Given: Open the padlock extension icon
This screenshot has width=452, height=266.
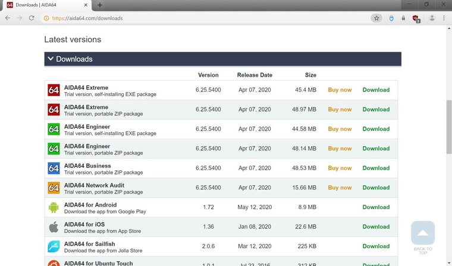Looking at the screenshot, I should tap(403, 18).
